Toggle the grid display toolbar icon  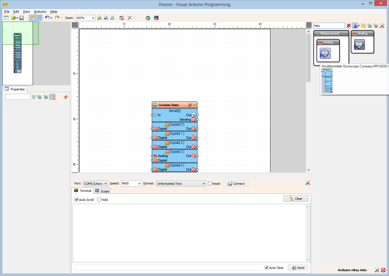[39, 18]
